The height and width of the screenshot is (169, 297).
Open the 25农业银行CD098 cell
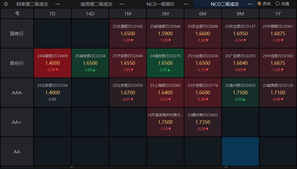[x=203, y=33]
